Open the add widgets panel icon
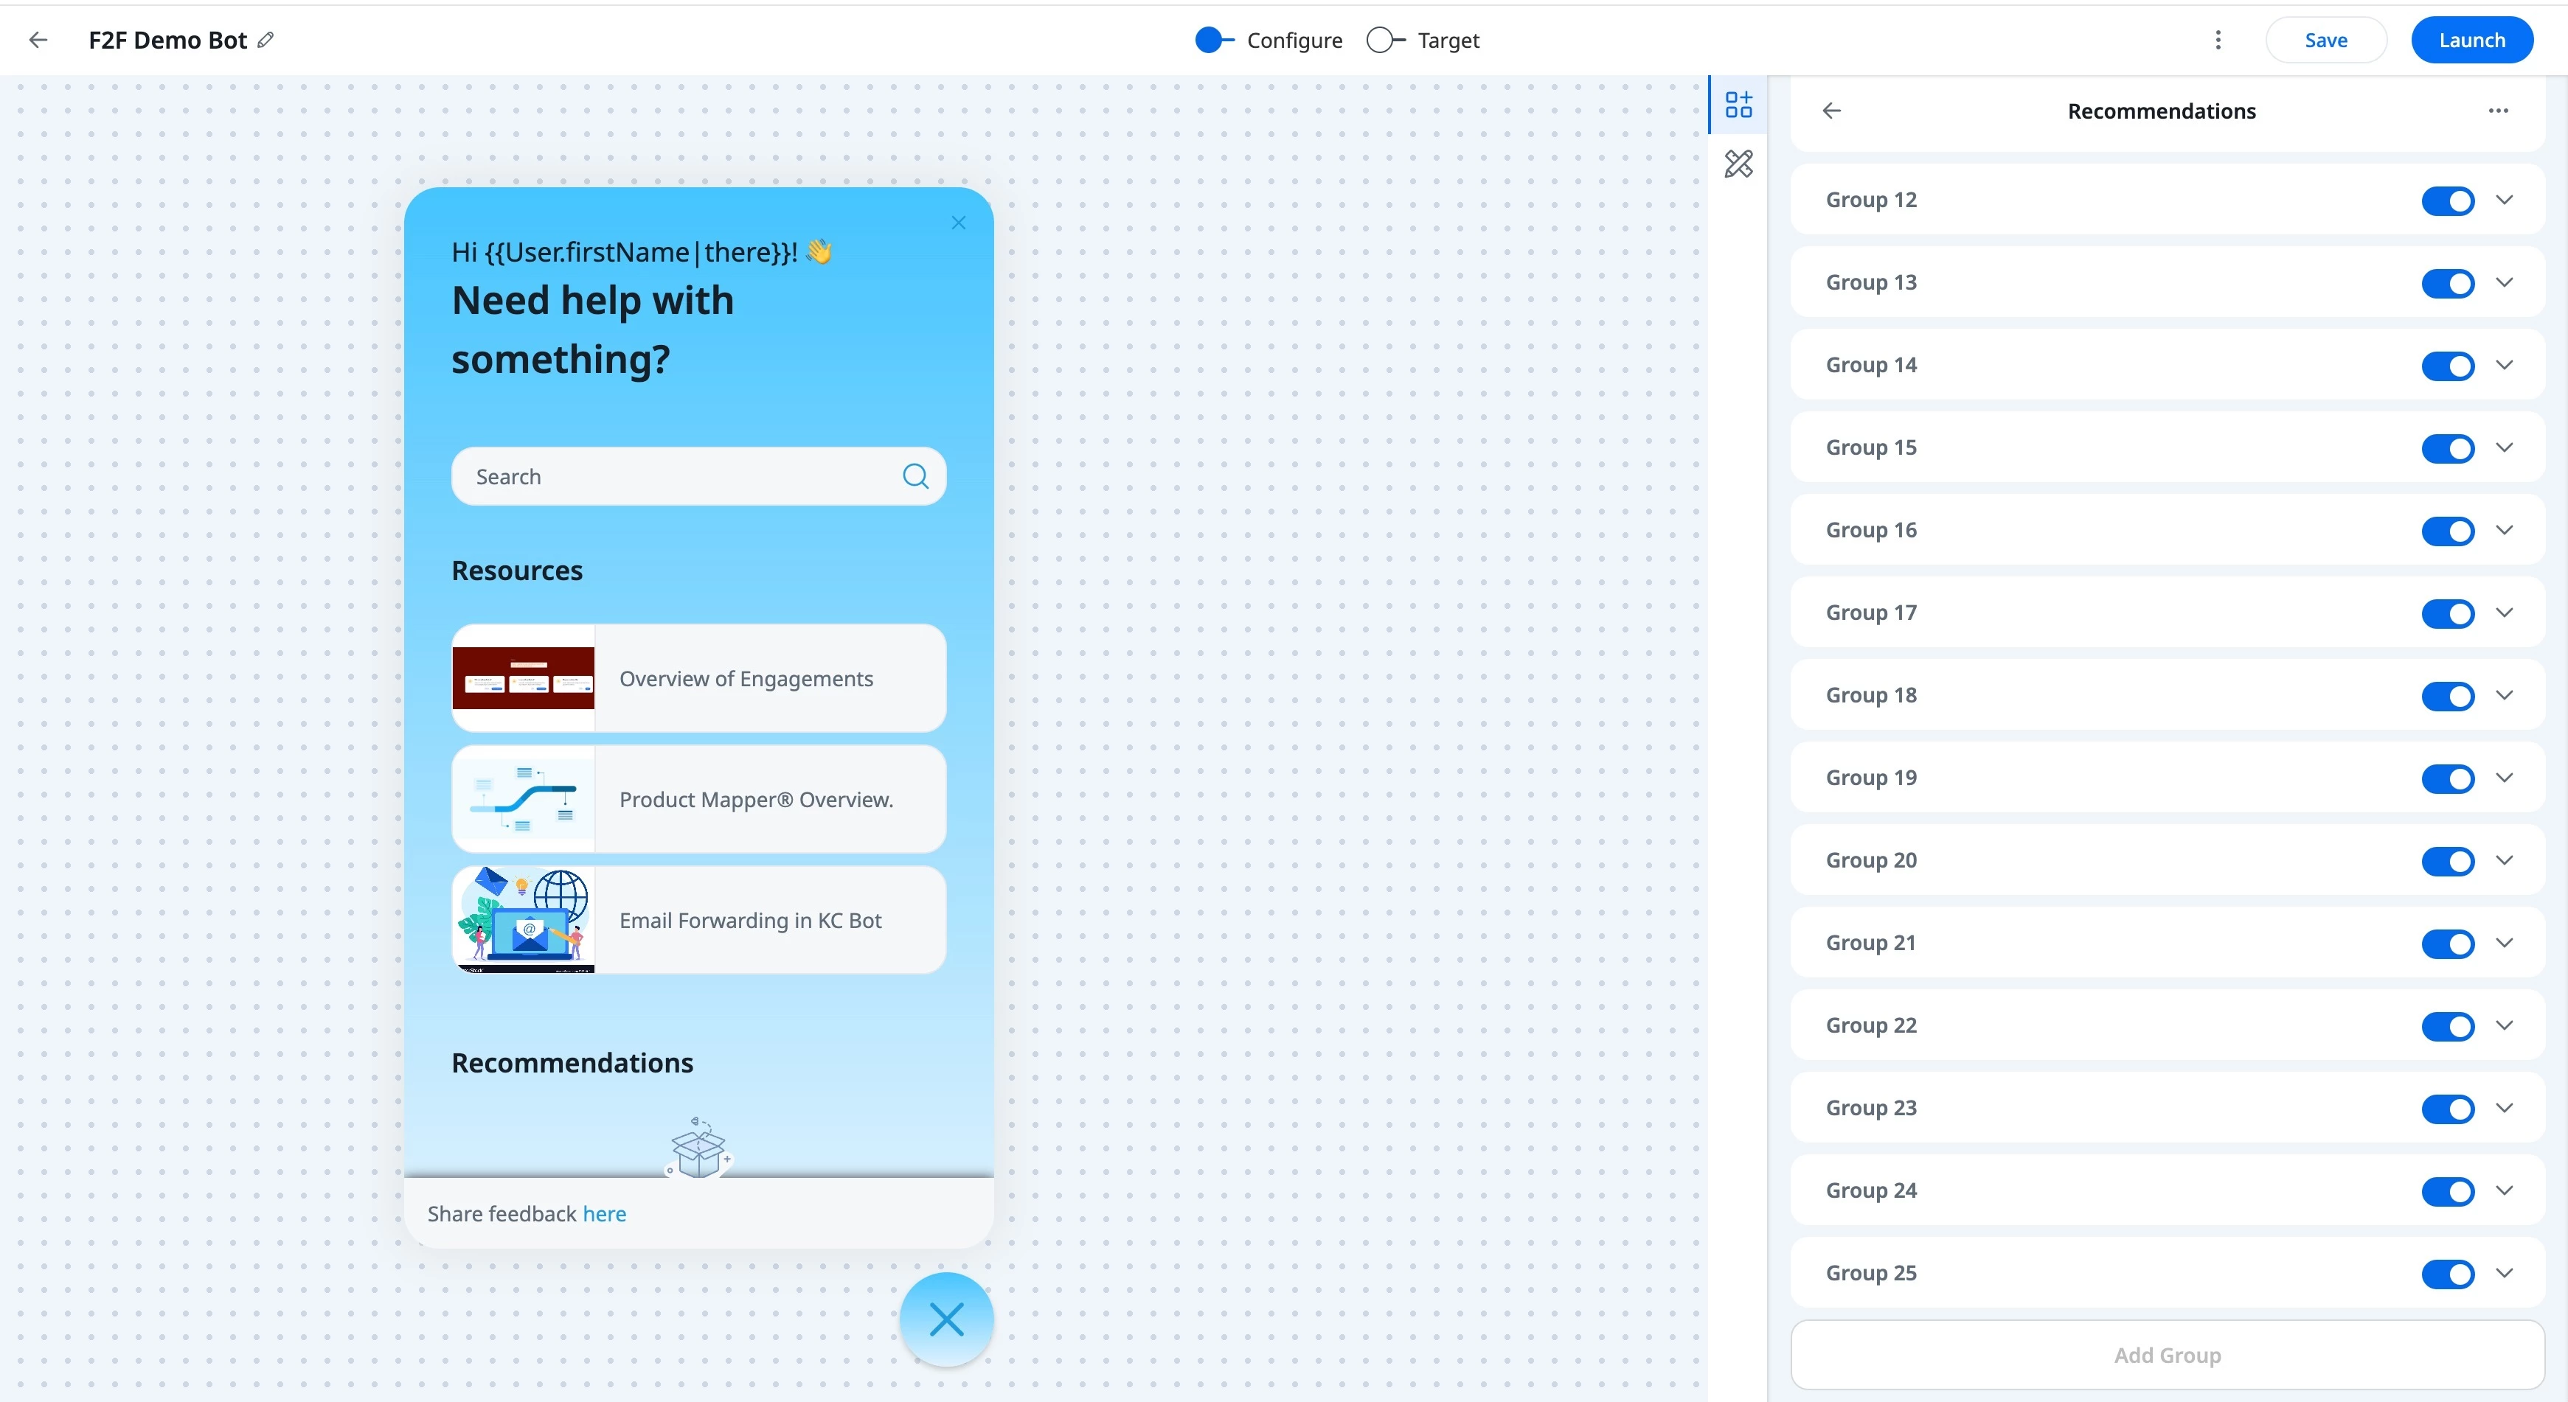The height and width of the screenshot is (1402, 2568). click(x=1738, y=105)
